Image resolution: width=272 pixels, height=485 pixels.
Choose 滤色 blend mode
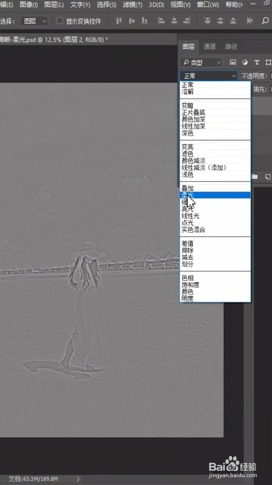point(215,154)
